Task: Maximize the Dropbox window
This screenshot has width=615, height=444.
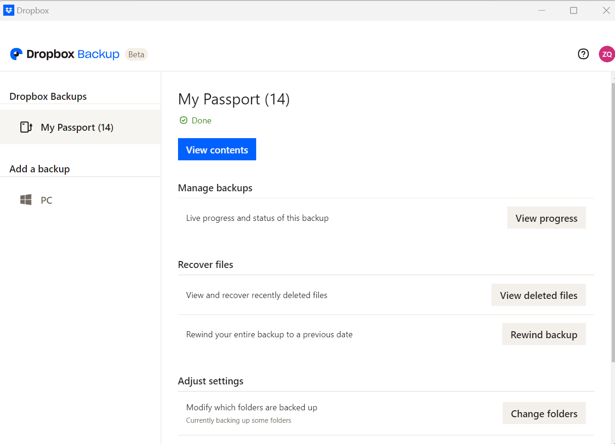Action: [573, 10]
